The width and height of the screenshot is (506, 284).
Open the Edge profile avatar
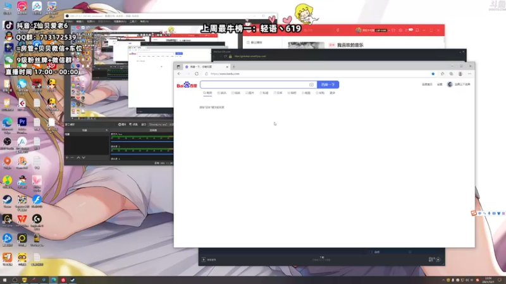(460, 74)
